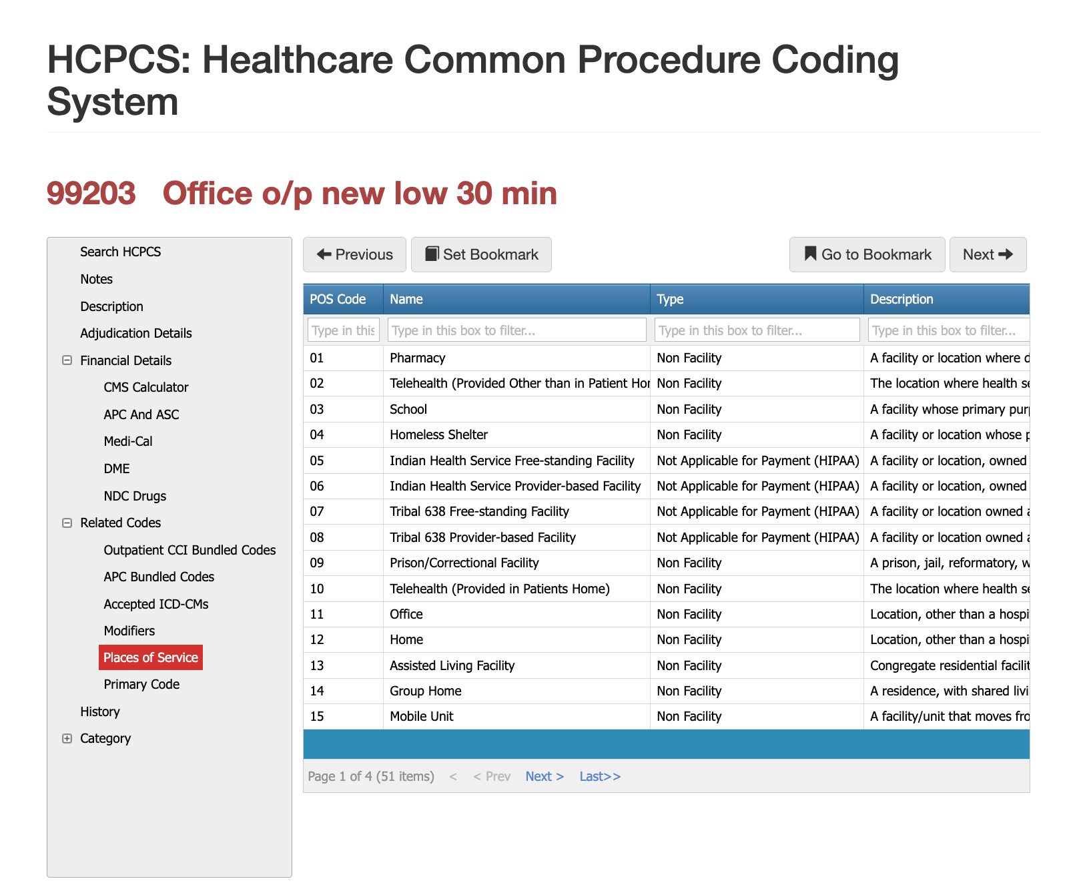
Task: Collapse the Related Codes section
Action: [x=67, y=523]
